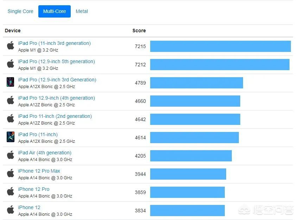299x220 pixels.
Task: Click the score bar for 4205
Action: click(x=191, y=156)
